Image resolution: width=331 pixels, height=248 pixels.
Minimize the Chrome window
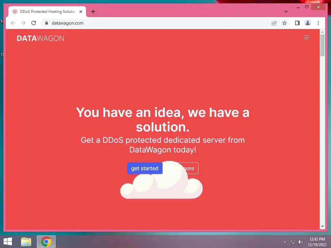click(298, 7)
